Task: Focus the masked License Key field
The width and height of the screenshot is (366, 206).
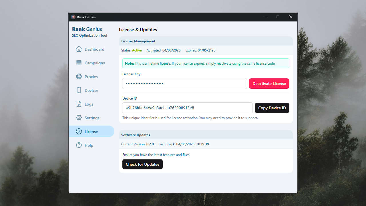Action: 184,84
